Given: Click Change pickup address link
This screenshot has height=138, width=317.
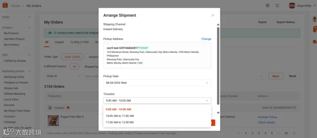Looking at the screenshot, I should pyautogui.click(x=206, y=39).
